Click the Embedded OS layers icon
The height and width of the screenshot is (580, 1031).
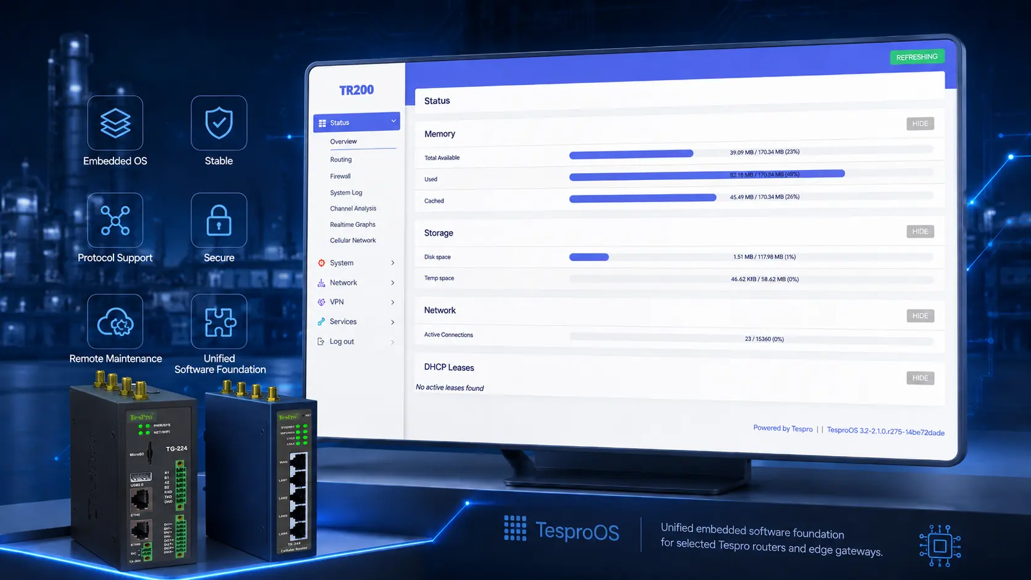point(115,123)
